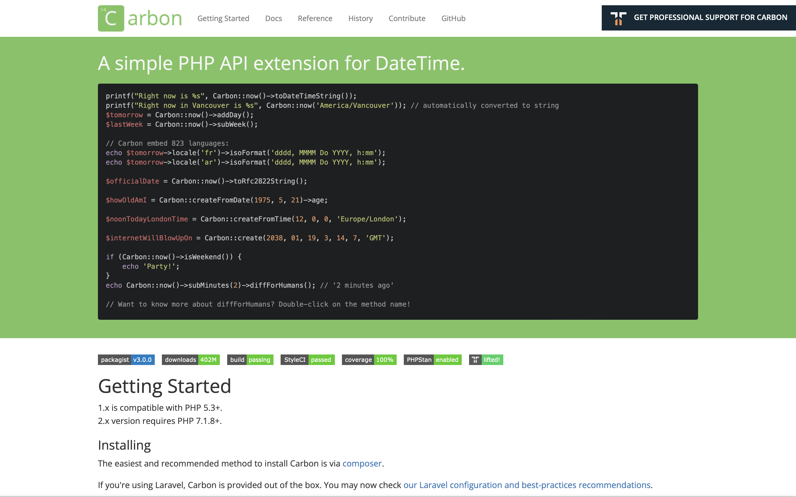
Task: Click the Carbon logo icon
Action: pyautogui.click(x=111, y=18)
